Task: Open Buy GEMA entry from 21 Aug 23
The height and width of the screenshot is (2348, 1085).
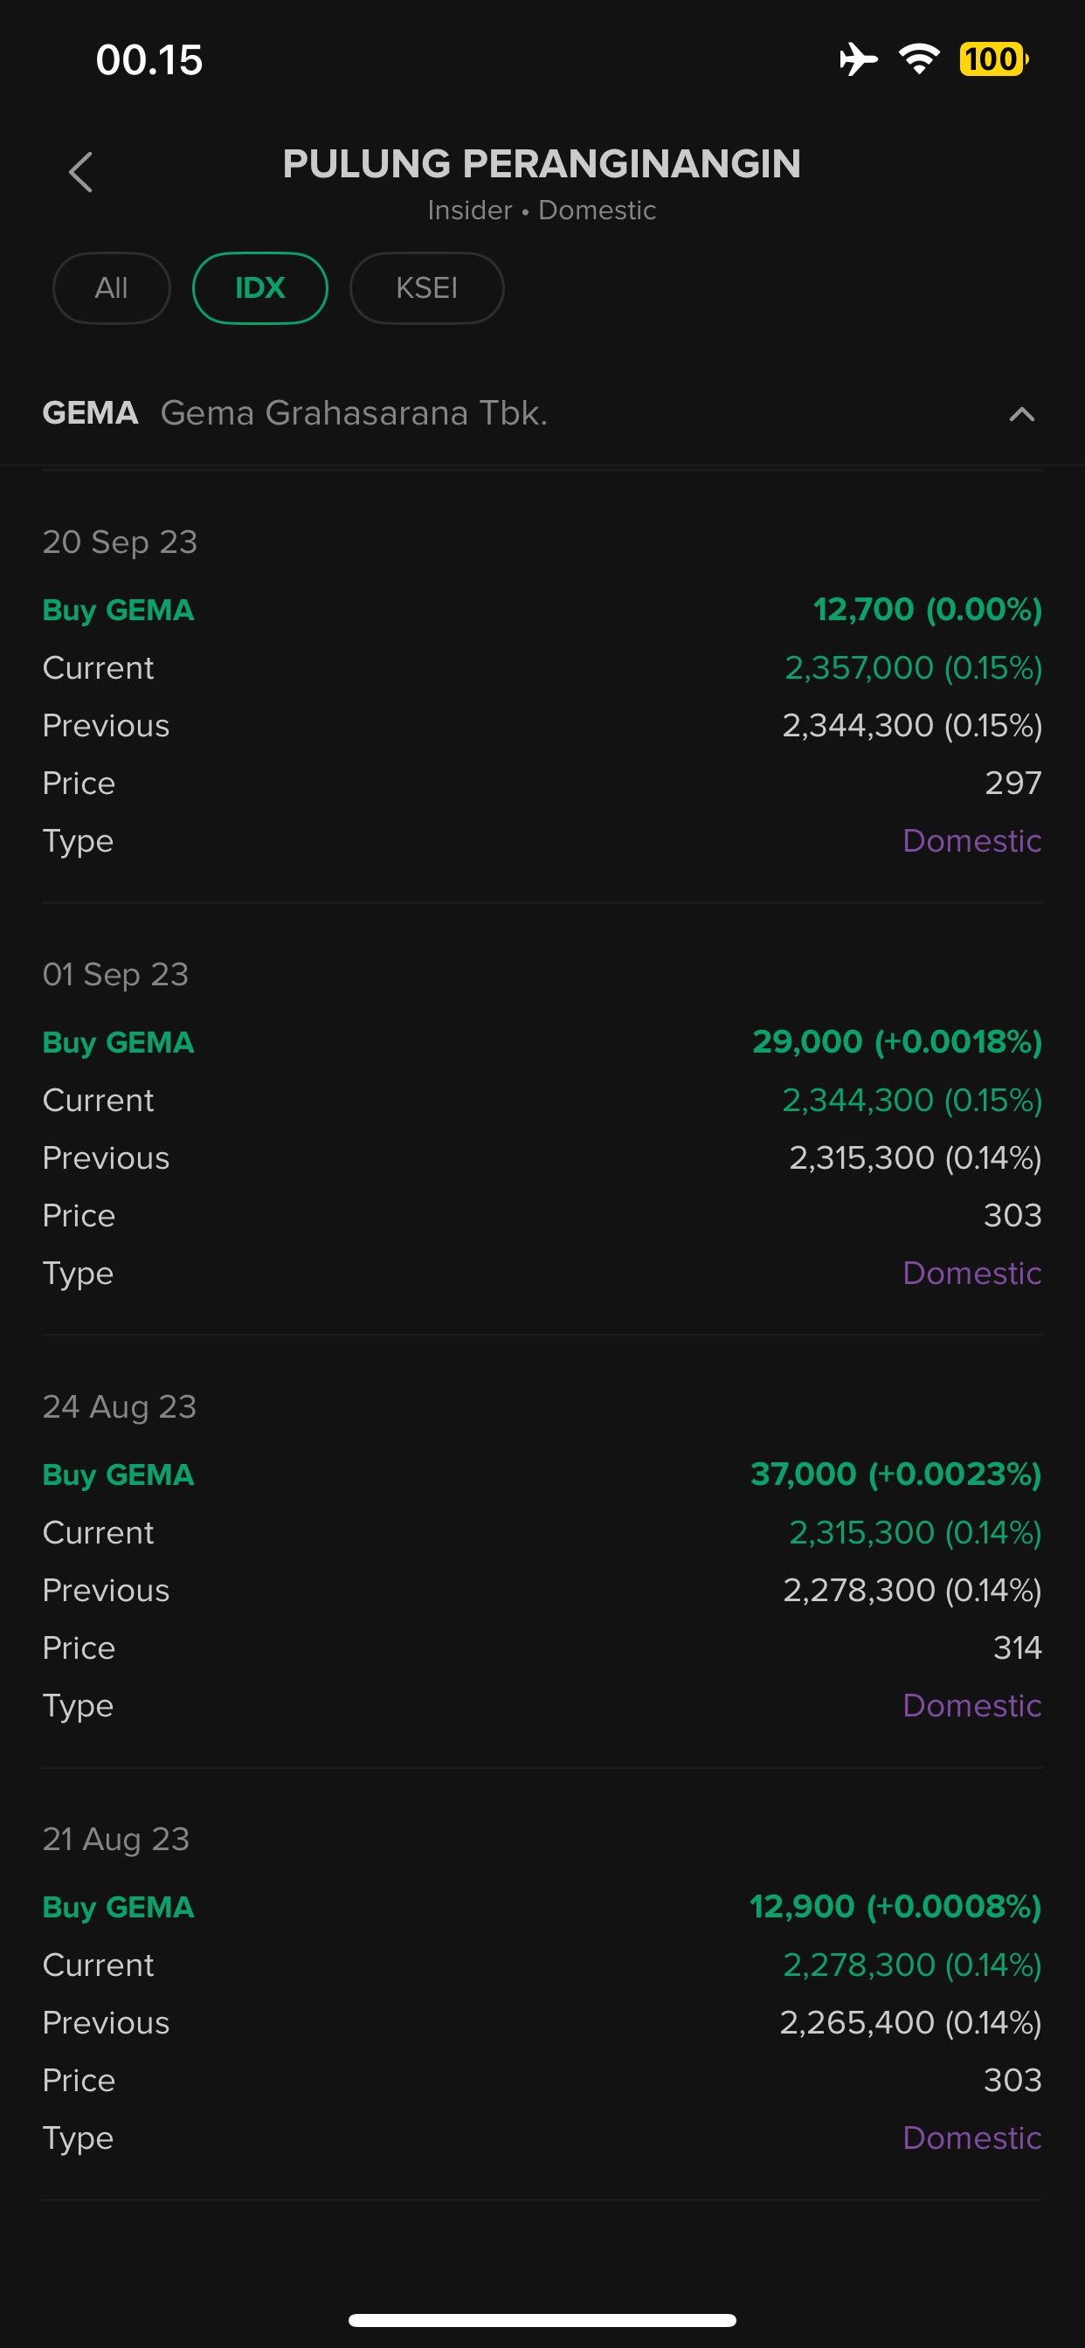Action: point(119,1907)
